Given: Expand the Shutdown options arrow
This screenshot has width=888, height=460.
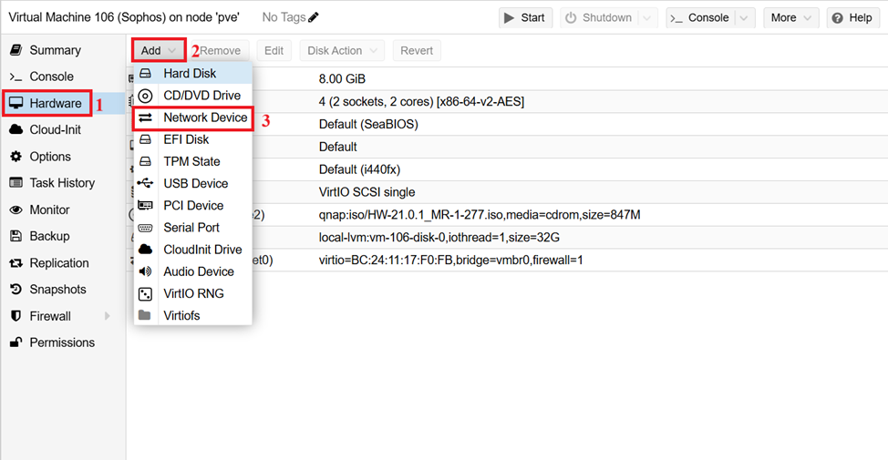Looking at the screenshot, I should pyautogui.click(x=647, y=17).
